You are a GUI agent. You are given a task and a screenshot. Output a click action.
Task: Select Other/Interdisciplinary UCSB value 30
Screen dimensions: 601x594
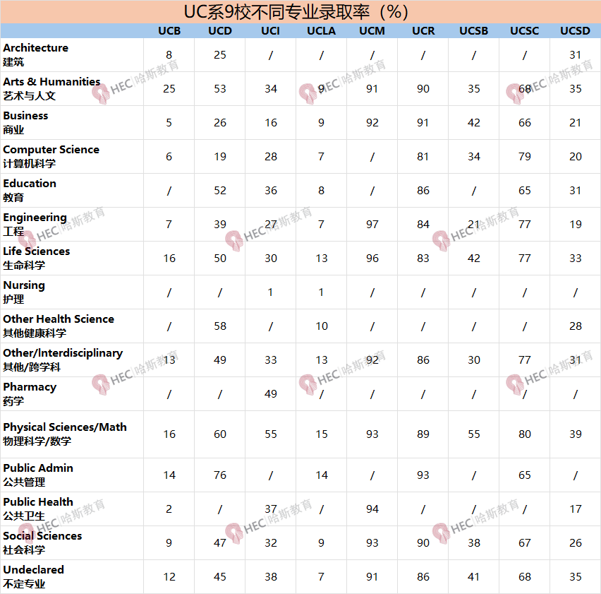click(x=474, y=360)
